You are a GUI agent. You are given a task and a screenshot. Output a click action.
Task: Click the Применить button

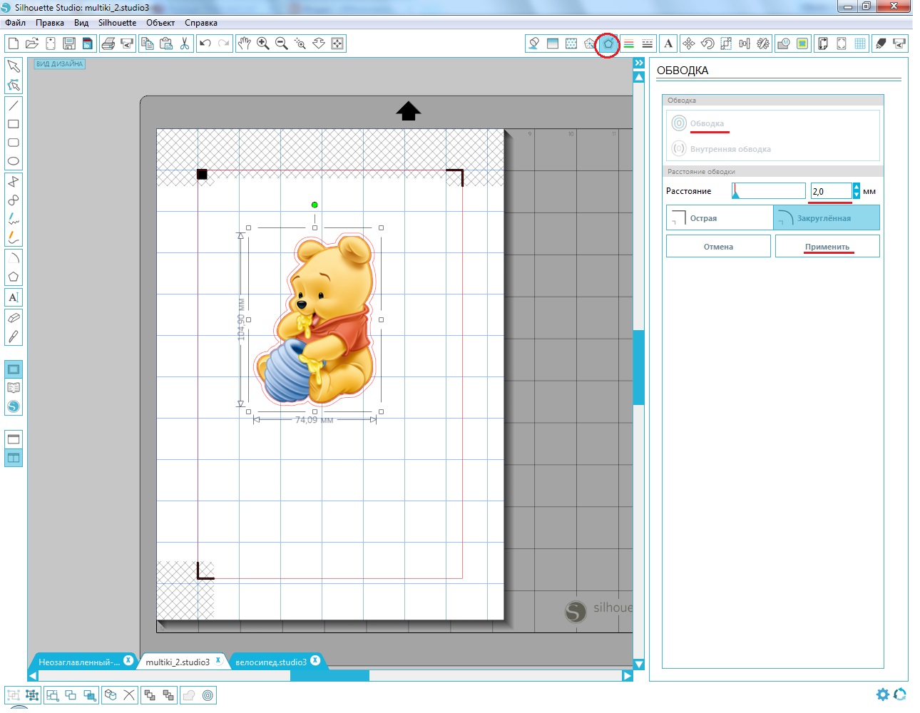[827, 246]
